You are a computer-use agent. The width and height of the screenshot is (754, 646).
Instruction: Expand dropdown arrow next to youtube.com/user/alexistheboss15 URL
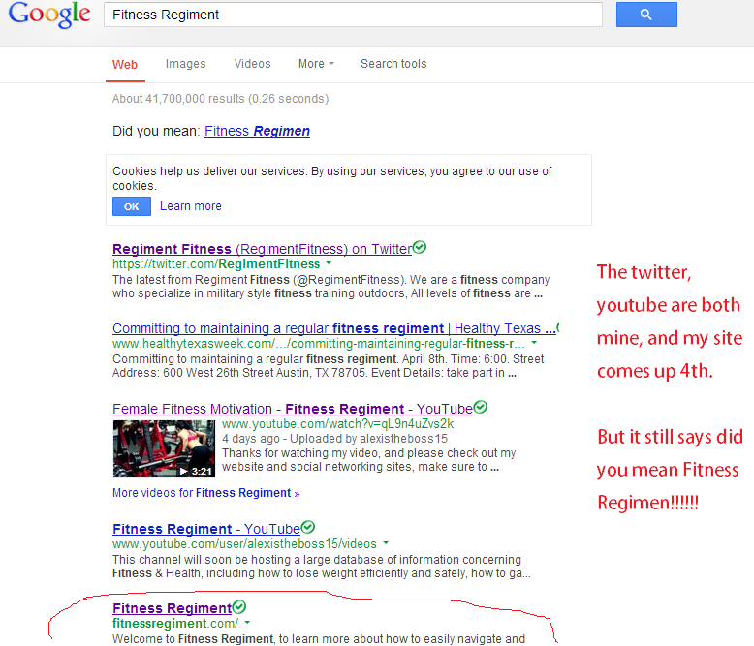coord(386,543)
